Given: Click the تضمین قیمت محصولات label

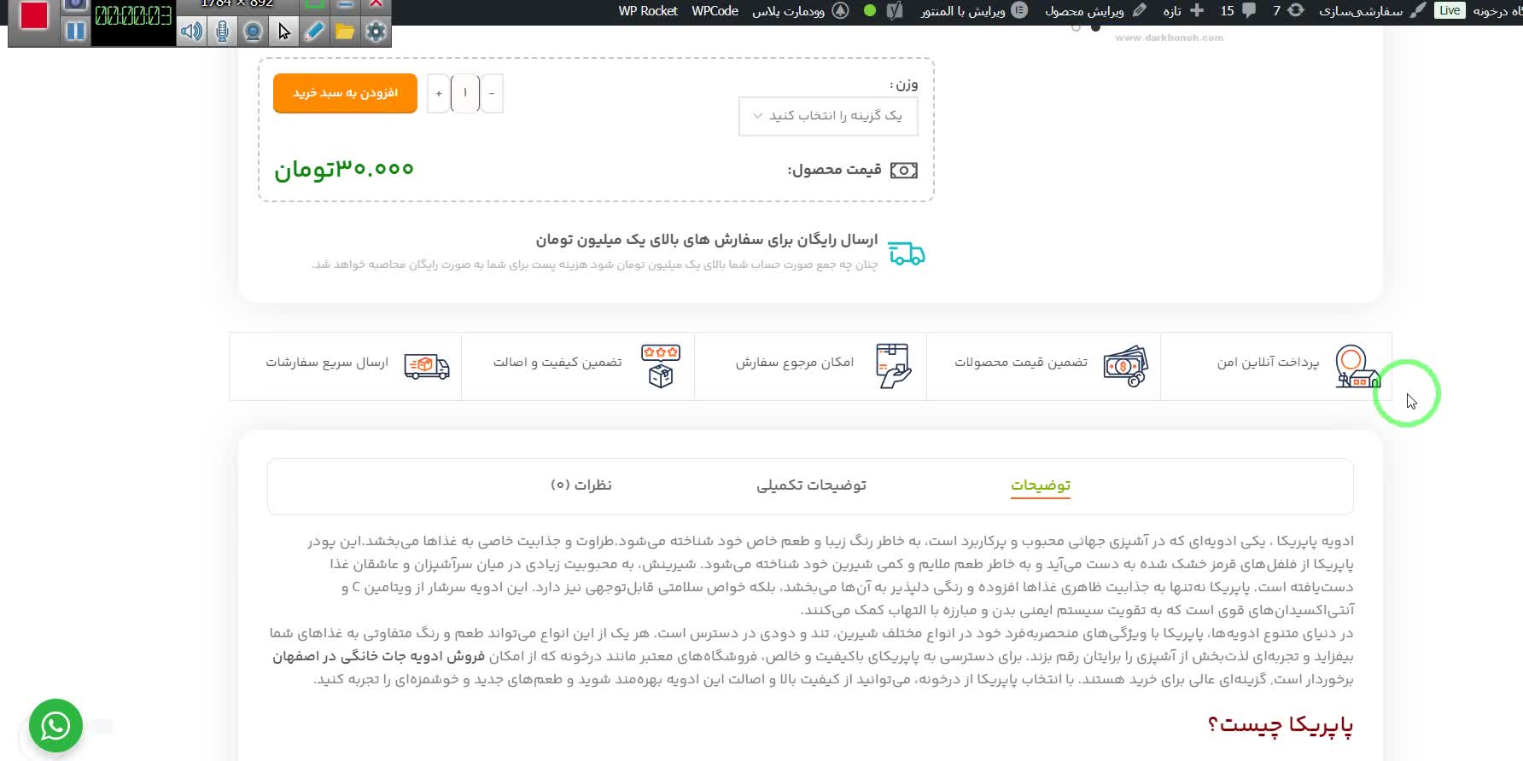Looking at the screenshot, I should point(1021,363).
